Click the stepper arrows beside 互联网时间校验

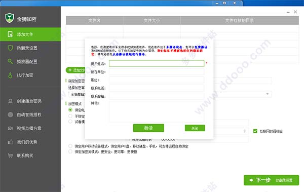pyautogui.click(x=245, y=131)
